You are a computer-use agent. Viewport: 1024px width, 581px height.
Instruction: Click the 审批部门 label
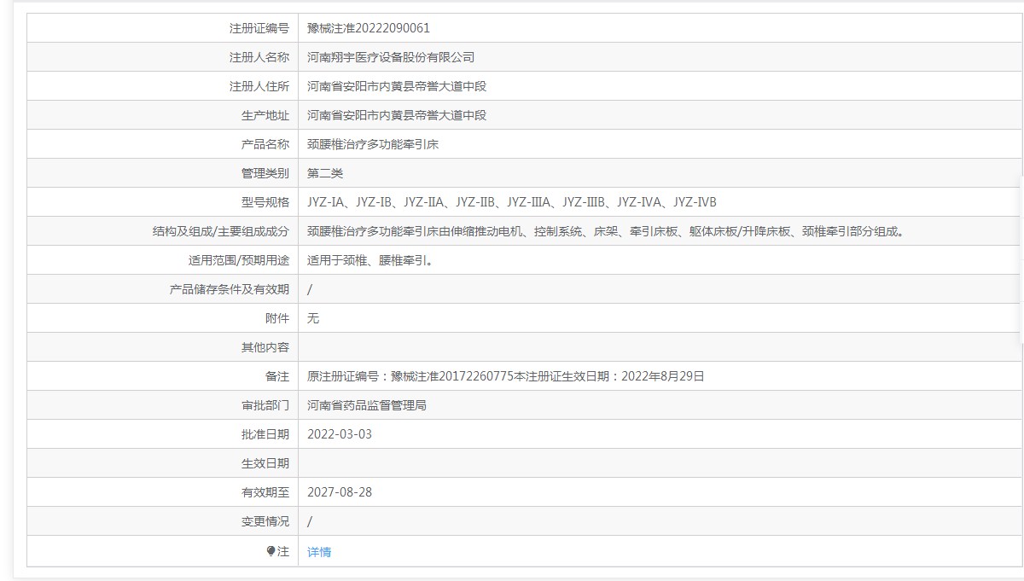pyautogui.click(x=265, y=405)
